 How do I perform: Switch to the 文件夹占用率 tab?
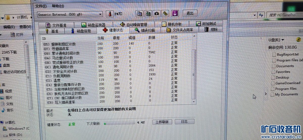click(x=180, y=30)
